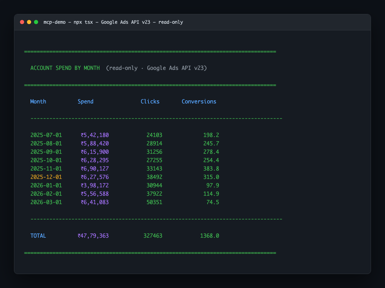This screenshot has width=385, height=288.
Task: Click the conversions value 278.4
Action: click(x=211, y=152)
